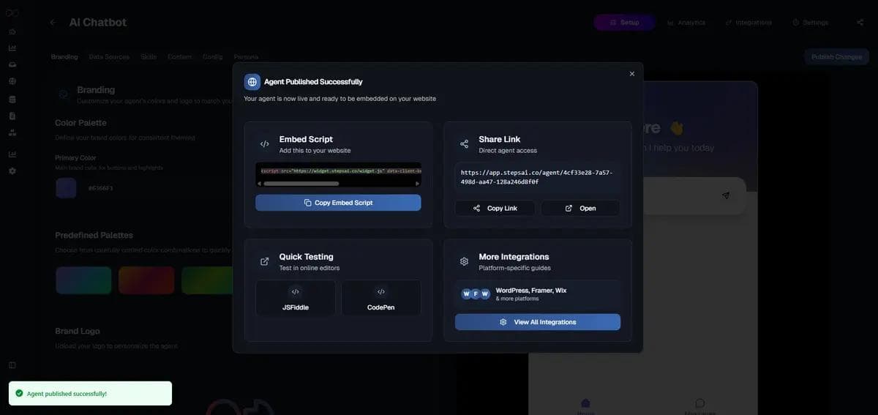Image resolution: width=878 pixels, height=415 pixels.
Task: Open the document icon in the sidebar
Action: 12,116
